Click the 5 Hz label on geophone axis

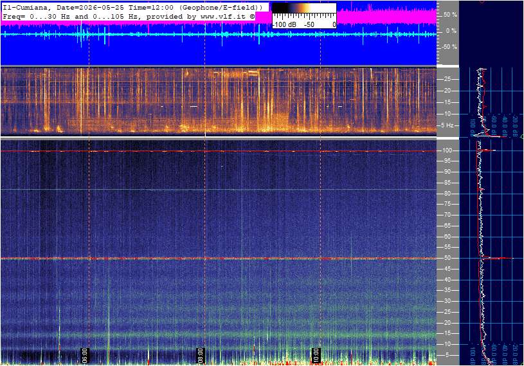point(447,125)
